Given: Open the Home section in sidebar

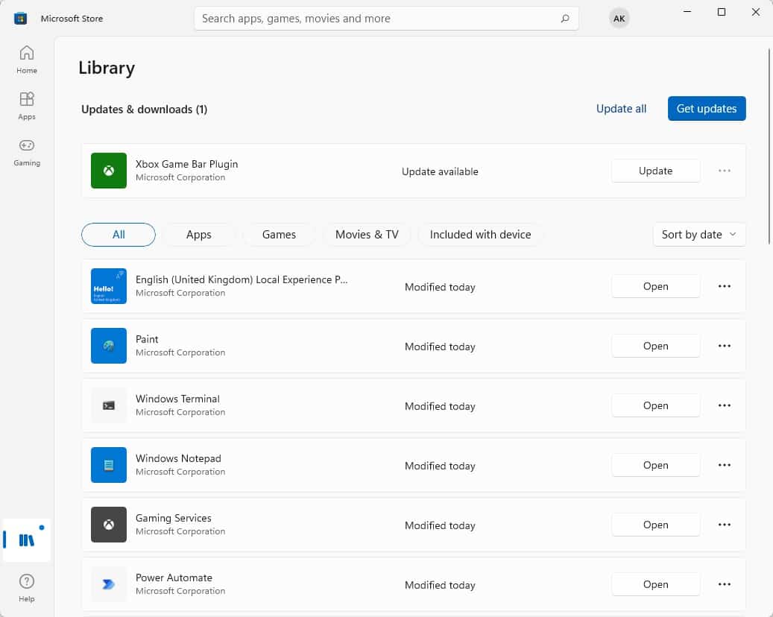Looking at the screenshot, I should coord(27,59).
